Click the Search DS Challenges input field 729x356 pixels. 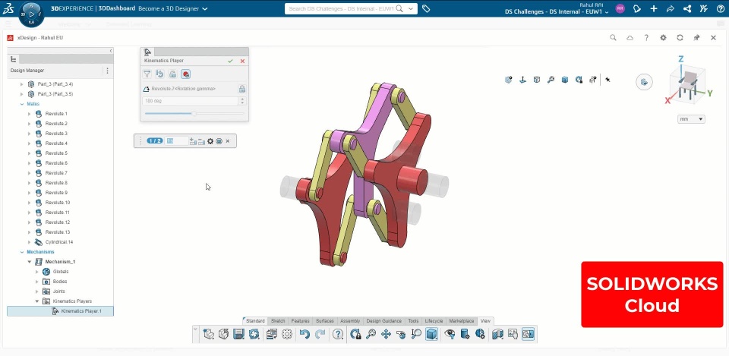click(342, 8)
